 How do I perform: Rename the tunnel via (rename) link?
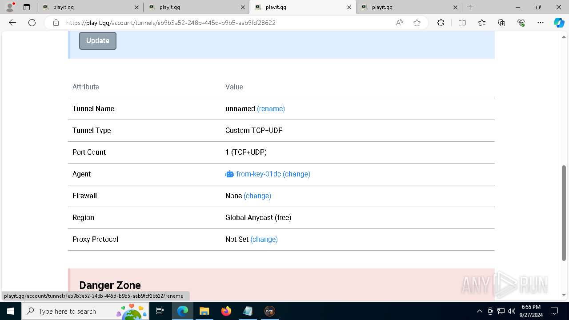click(x=271, y=108)
